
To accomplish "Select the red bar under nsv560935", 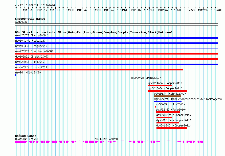I will pyautogui.click(x=99, y=70).
